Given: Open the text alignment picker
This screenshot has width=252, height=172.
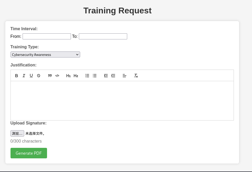Looking at the screenshot, I should tap(125, 76).
